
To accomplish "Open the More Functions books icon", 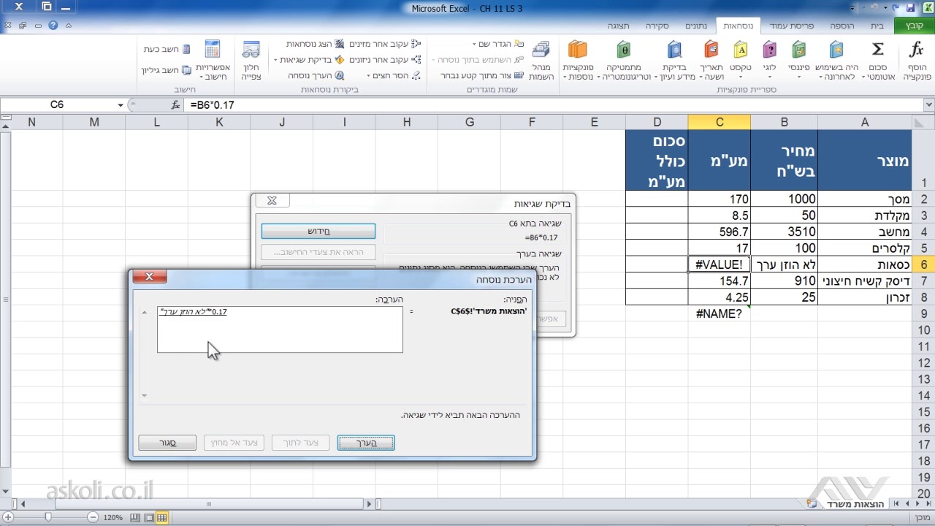I will pos(577,50).
